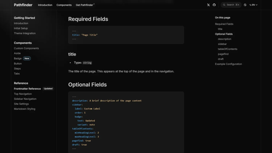272x153 pixels.
Task: Go to Site Settings under Reference
Action: [x=21, y=104]
